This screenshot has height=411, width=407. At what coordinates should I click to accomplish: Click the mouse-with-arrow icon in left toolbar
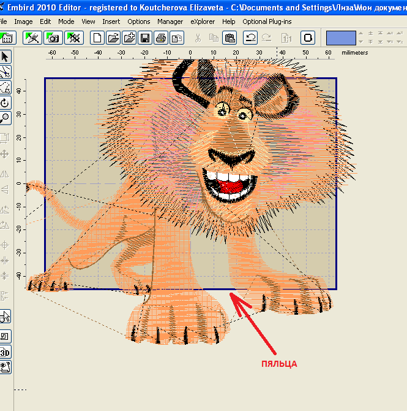(x=5, y=317)
